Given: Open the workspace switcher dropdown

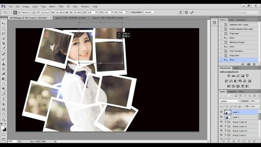Looking at the screenshot, I should [248, 13].
